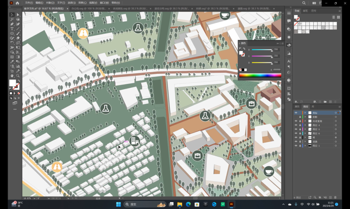Viewport: 350px width, 209px height.
Task: Select the Selection (black arrow) tool
Action: (x=12, y=15)
